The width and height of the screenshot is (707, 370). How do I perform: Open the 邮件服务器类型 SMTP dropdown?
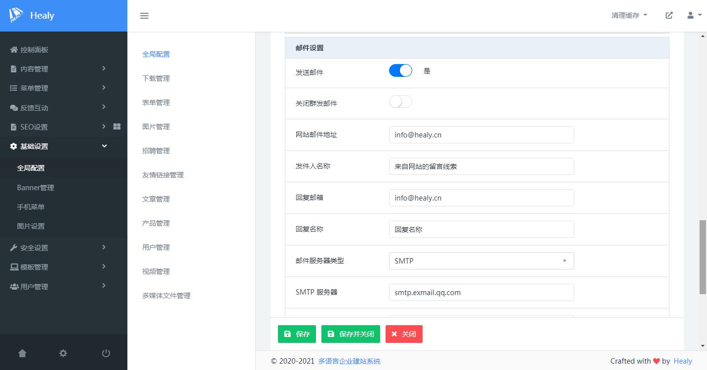(481, 261)
